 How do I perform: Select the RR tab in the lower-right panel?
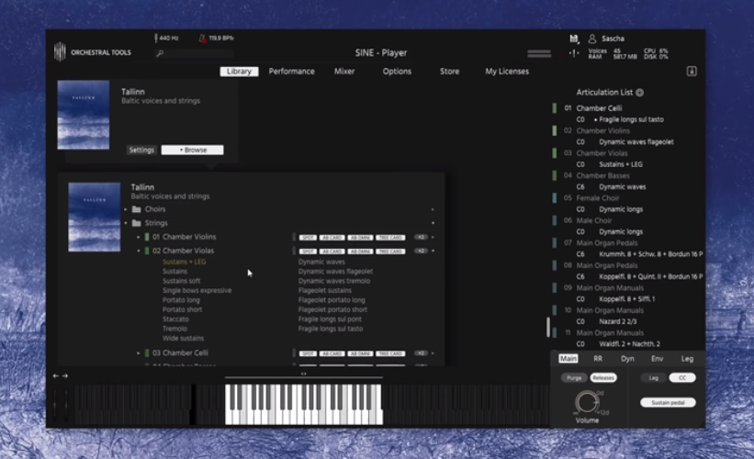coord(598,359)
